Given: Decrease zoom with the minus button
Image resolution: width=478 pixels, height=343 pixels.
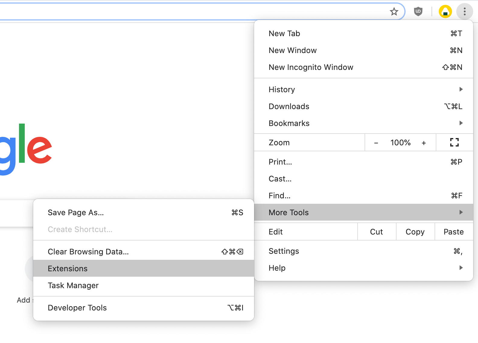Looking at the screenshot, I should tap(376, 143).
